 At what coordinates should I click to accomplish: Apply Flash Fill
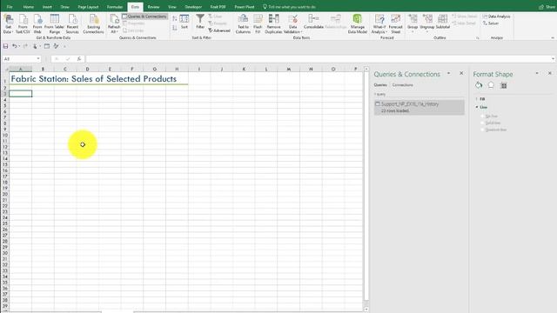click(258, 24)
